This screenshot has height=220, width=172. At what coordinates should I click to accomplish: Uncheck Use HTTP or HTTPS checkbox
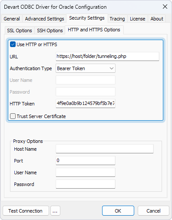13,44
